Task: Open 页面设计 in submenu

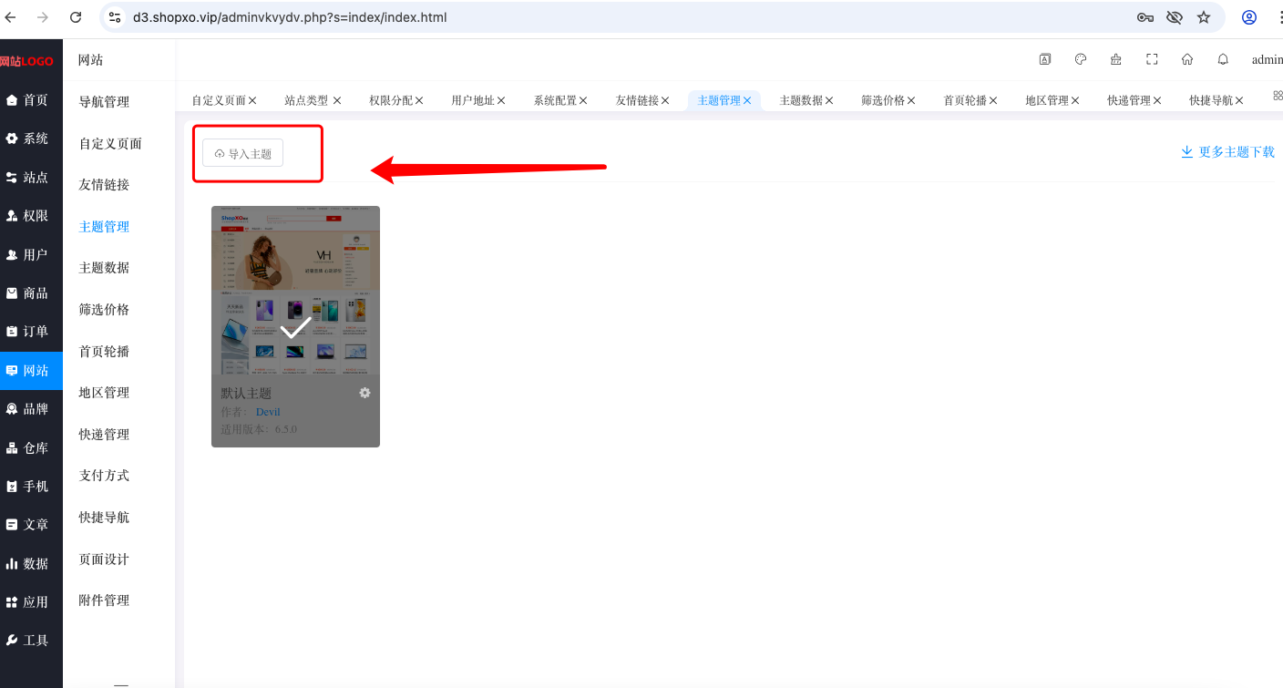Action: click(104, 560)
